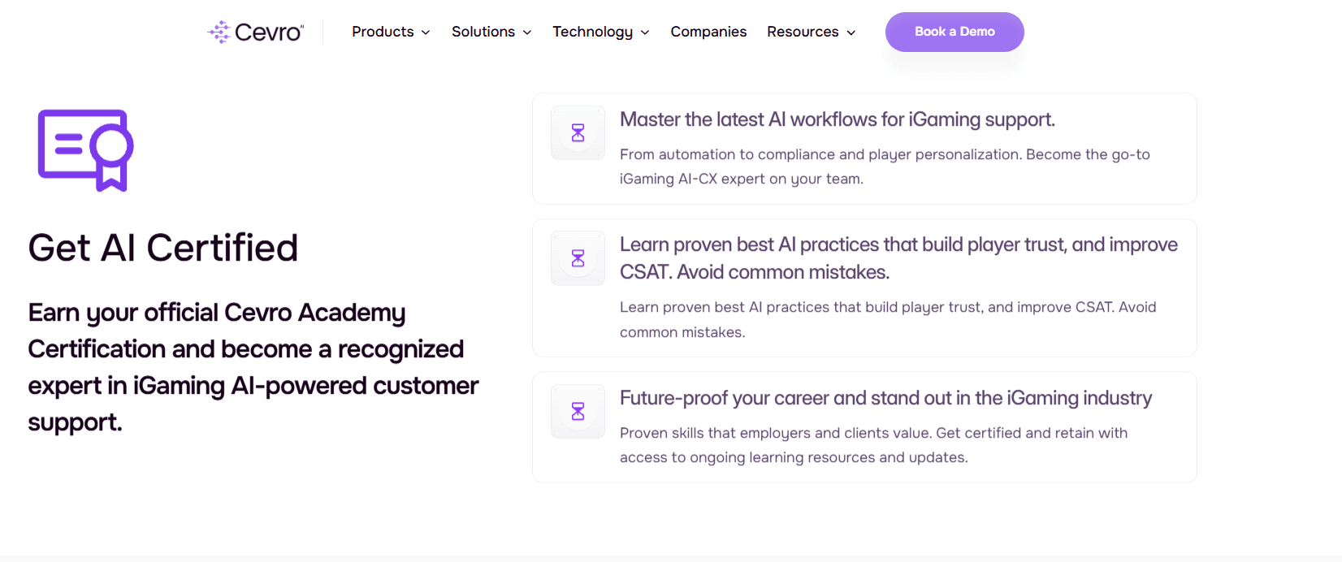The image size is (1342, 562).
Task: Open the Resources menu
Action: [812, 32]
